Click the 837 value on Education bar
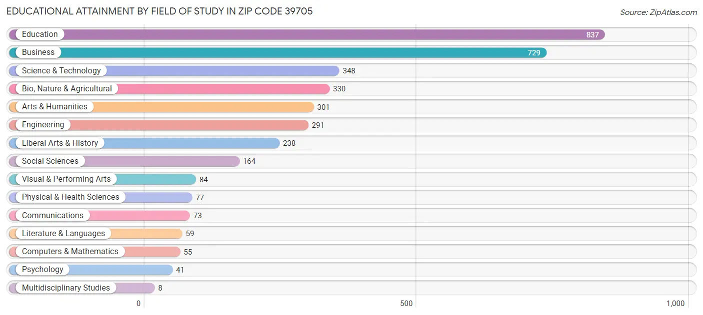The height and width of the screenshot is (315, 703). [x=592, y=35]
